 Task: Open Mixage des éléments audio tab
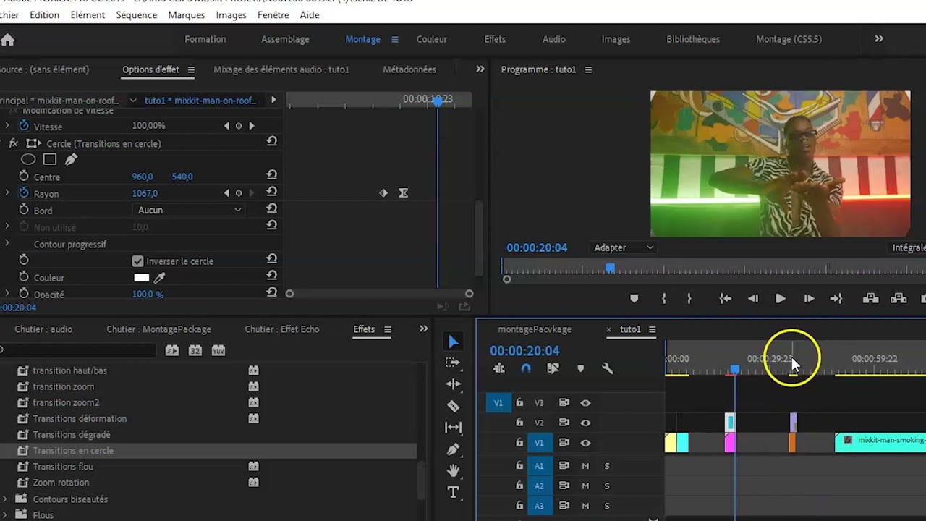point(281,69)
